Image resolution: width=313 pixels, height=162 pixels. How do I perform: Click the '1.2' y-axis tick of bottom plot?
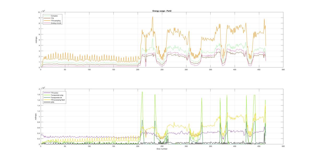click(38, 111)
